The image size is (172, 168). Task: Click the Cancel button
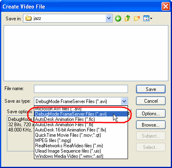(151, 101)
